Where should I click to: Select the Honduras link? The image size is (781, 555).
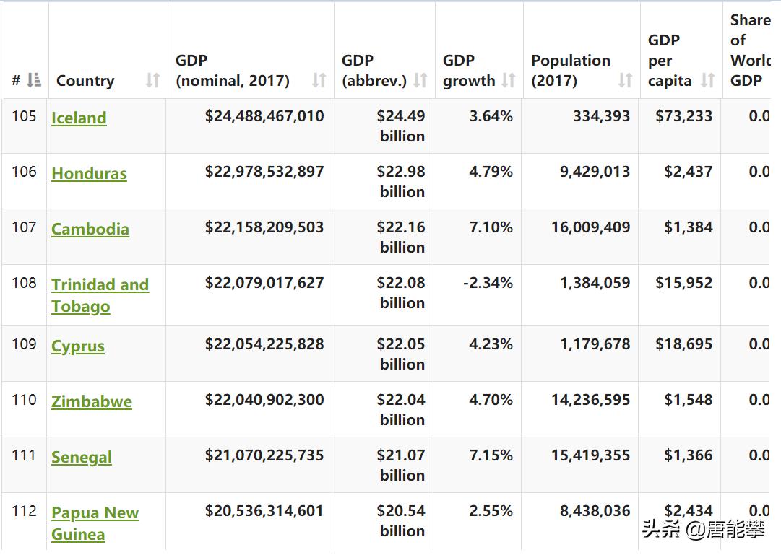pos(88,173)
